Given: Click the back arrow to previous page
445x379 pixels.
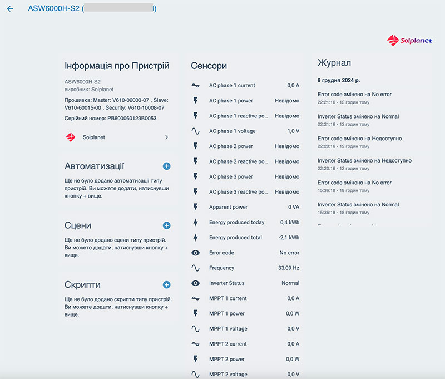Looking at the screenshot, I should pos(9,9).
